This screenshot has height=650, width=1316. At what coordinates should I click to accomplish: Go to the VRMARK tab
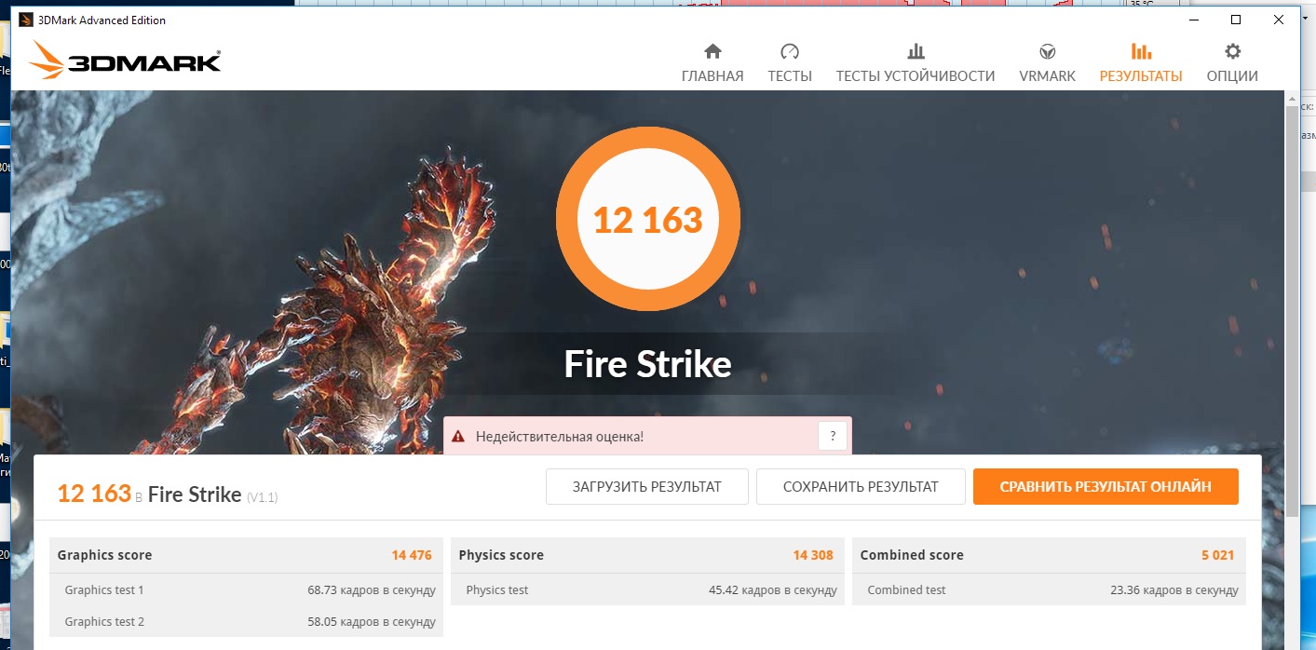coord(1047,63)
